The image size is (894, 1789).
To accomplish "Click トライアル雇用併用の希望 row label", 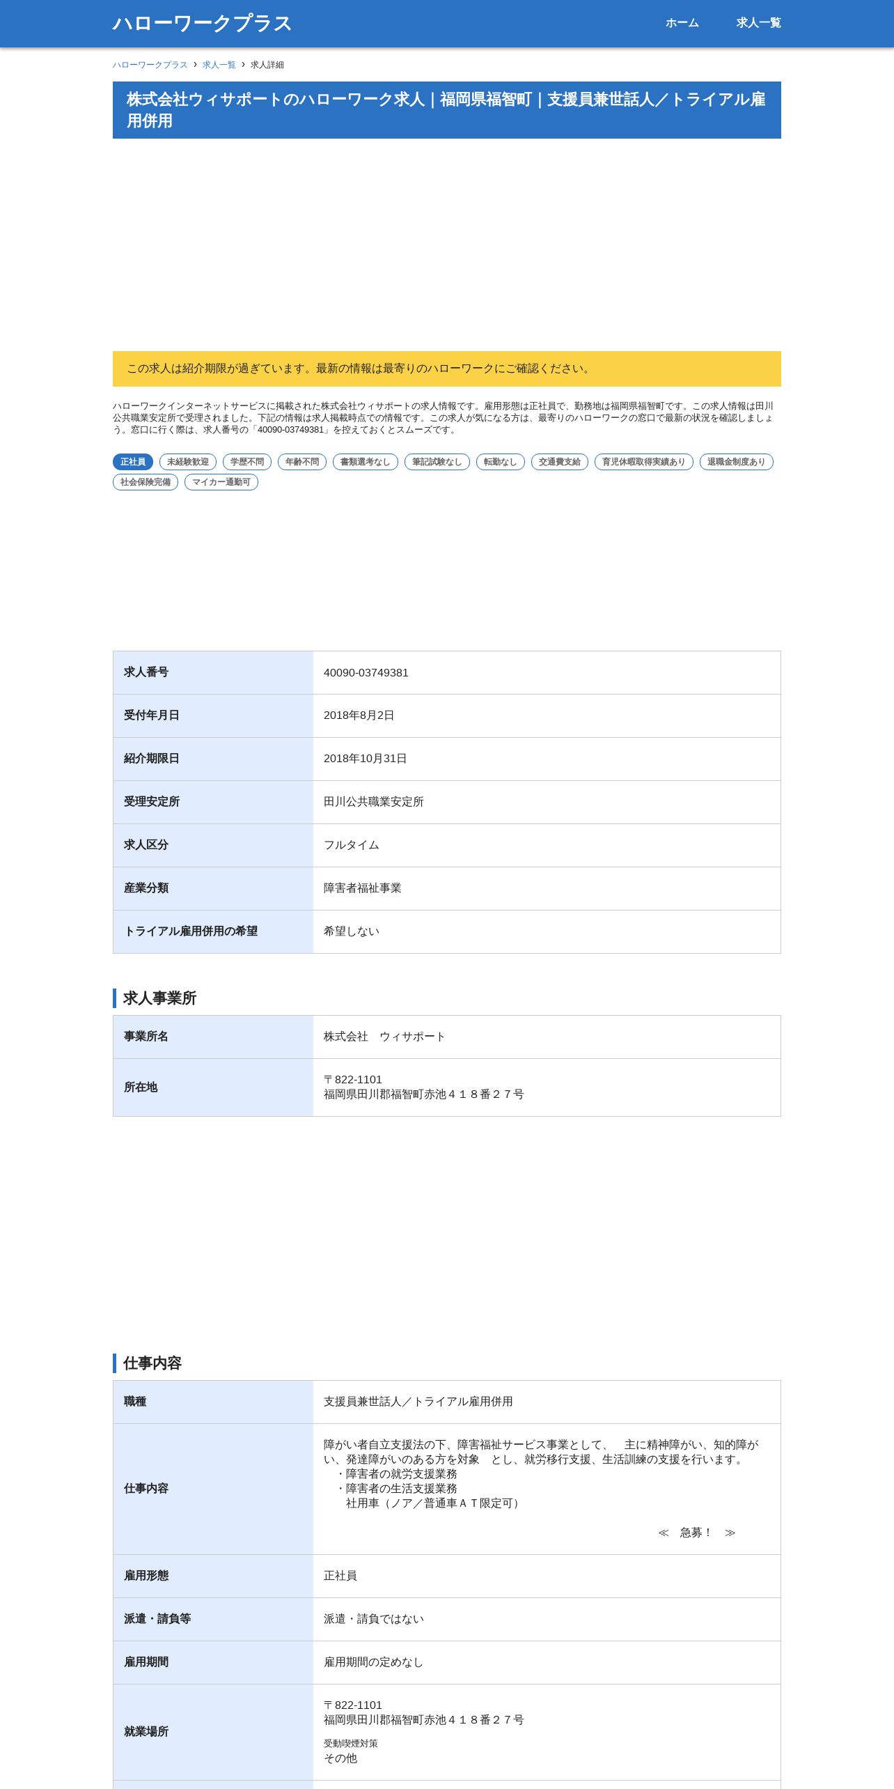I will [x=191, y=931].
